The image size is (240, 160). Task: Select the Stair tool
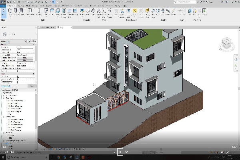click(x=93, y=12)
